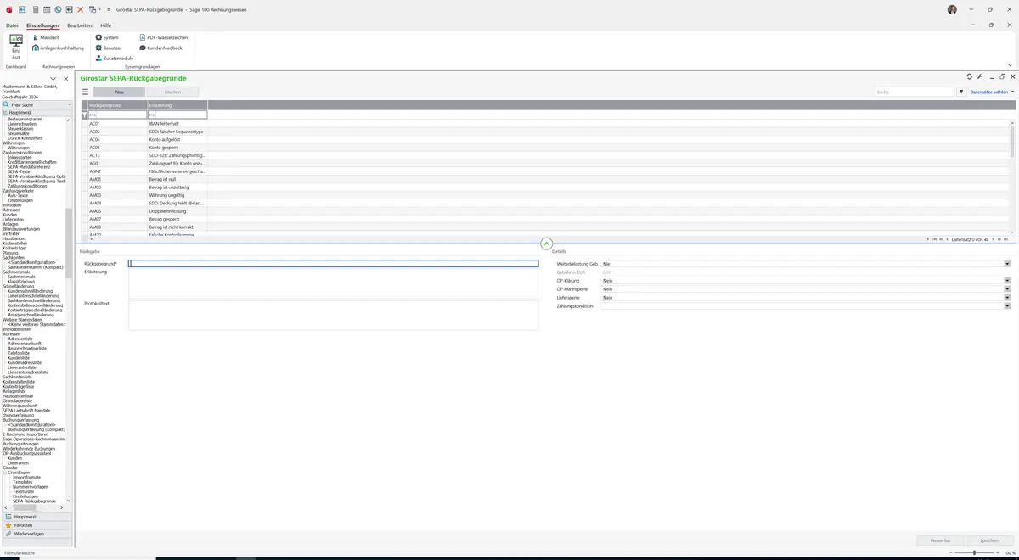Viewport: 1019px width, 560px height.
Task: Collapse the list panel with green chevron
Action: point(546,244)
